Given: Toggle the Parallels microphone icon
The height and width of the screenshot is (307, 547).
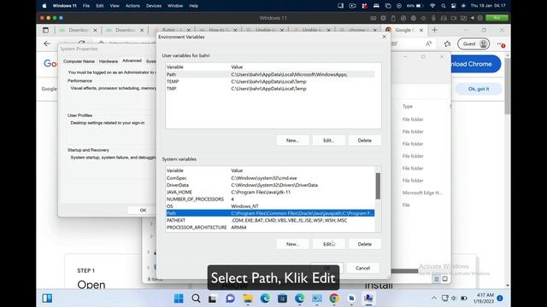Looking at the screenshot, I should pyautogui.click(x=433, y=18).
